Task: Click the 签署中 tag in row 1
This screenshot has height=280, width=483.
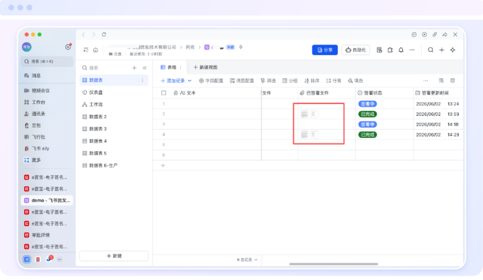Action: (x=368, y=104)
